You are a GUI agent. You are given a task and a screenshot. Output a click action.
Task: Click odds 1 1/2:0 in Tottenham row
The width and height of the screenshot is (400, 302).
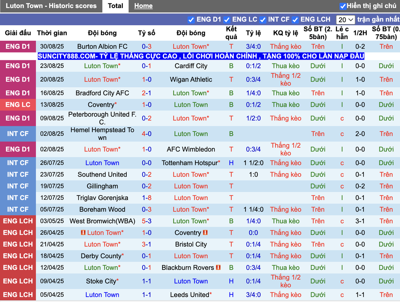[253, 163]
